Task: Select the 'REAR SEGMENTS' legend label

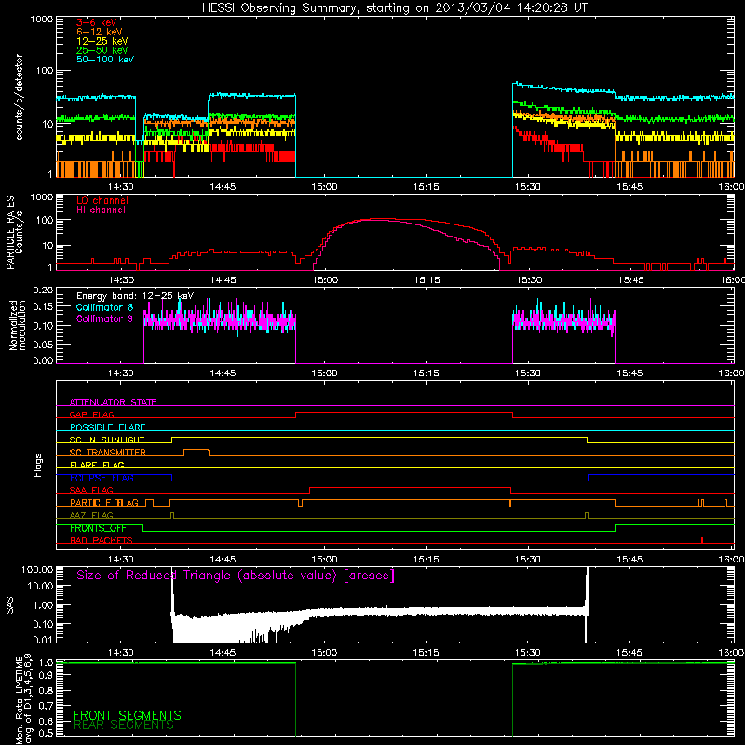Action: [124, 725]
